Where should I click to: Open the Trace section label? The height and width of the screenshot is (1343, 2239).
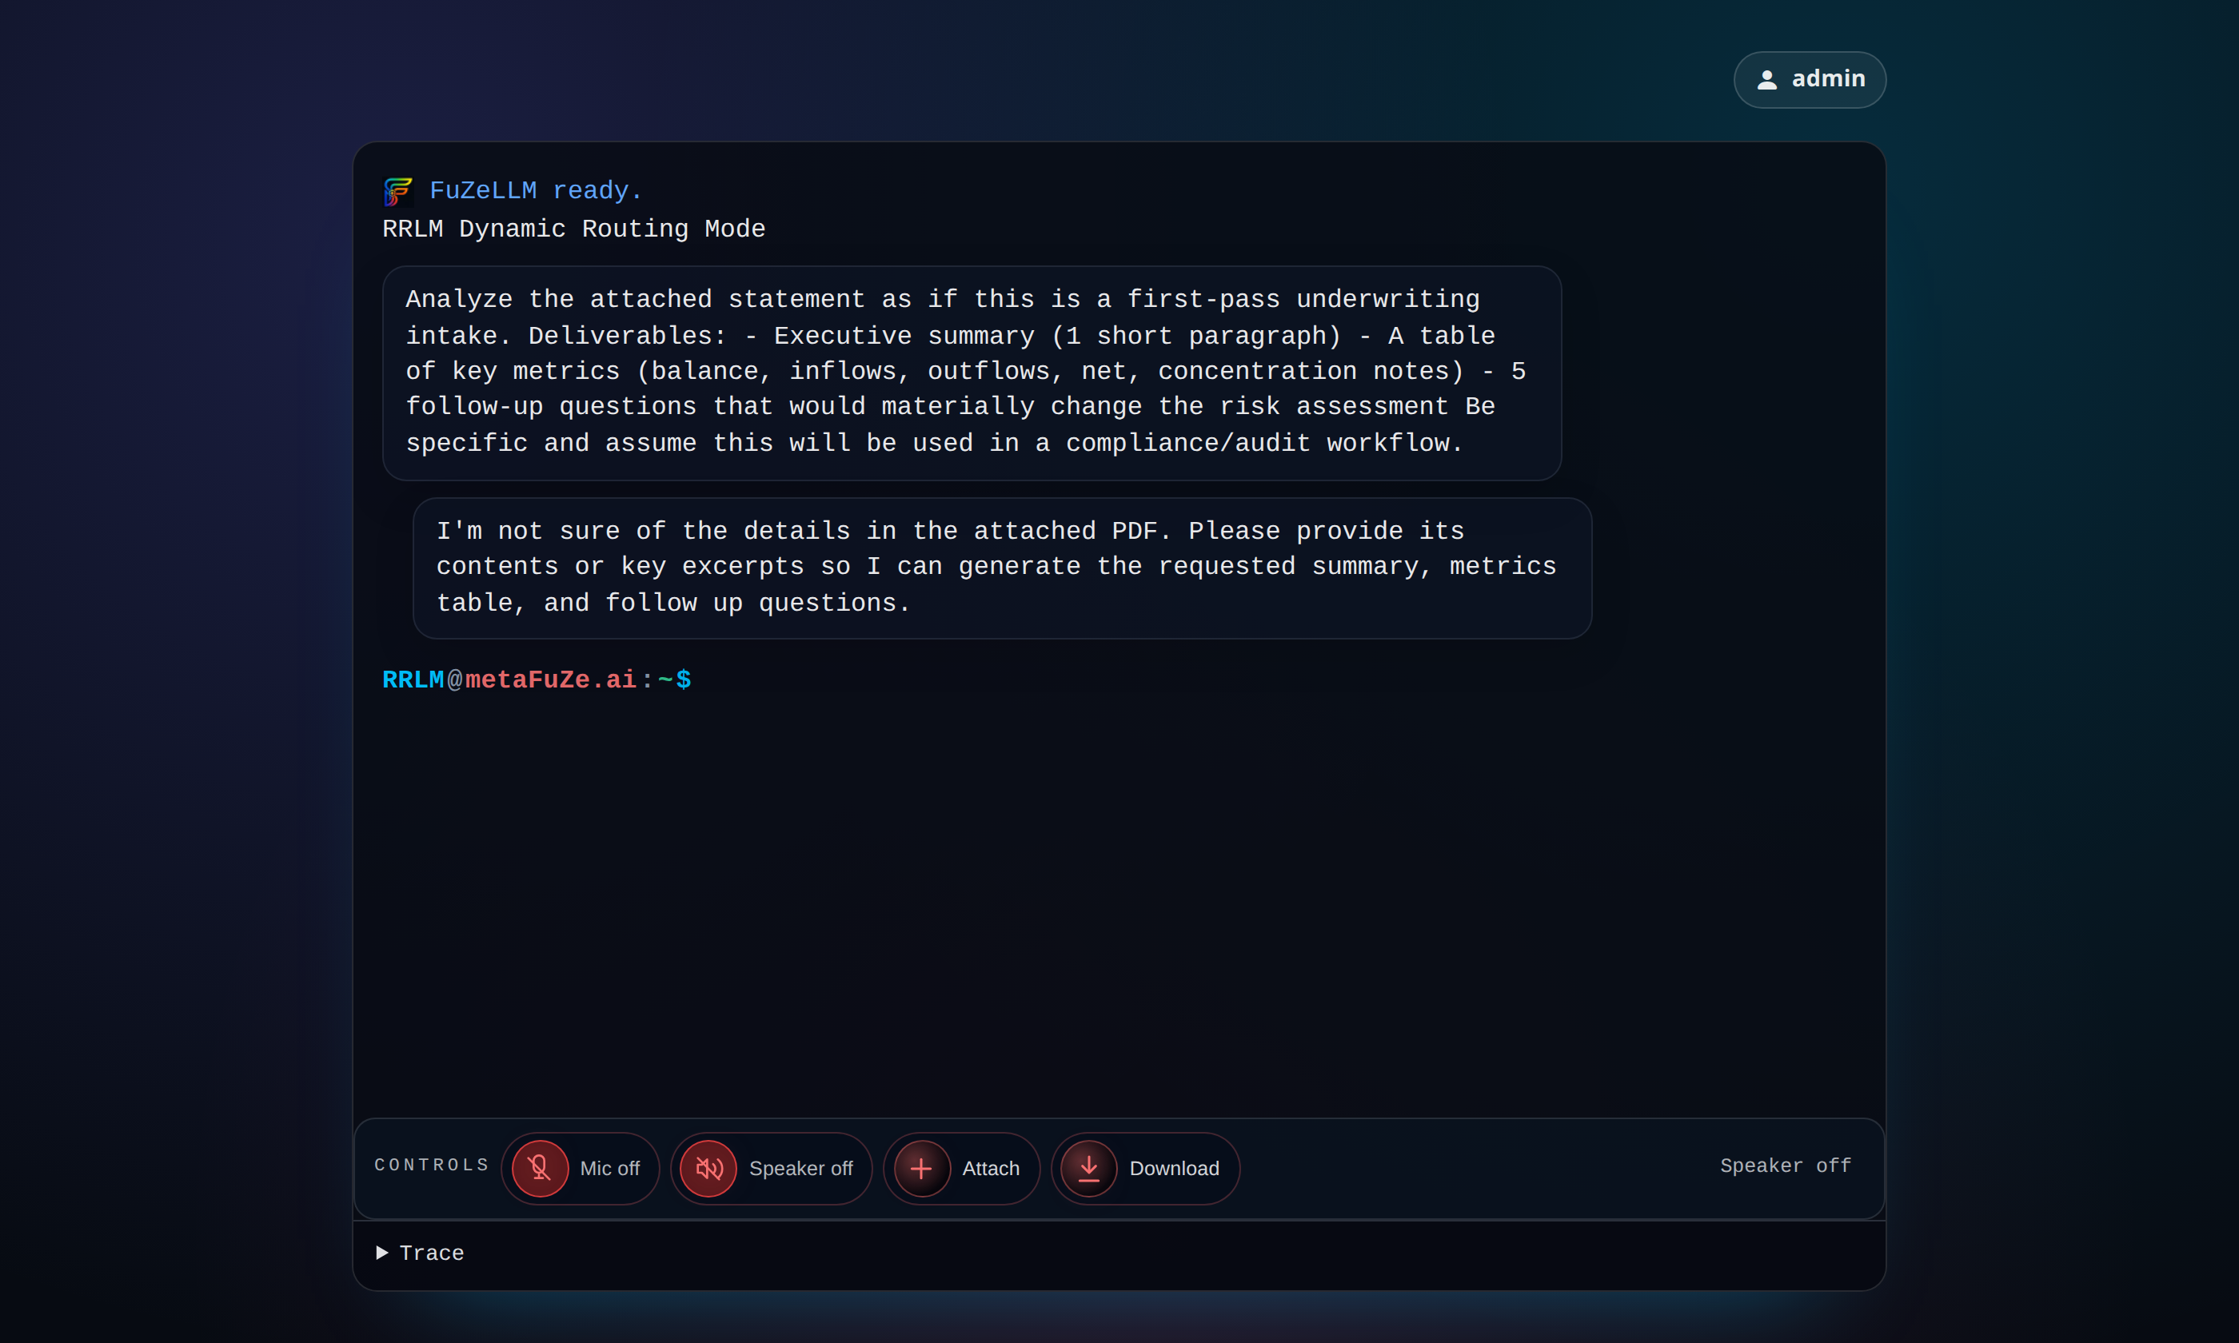(432, 1253)
